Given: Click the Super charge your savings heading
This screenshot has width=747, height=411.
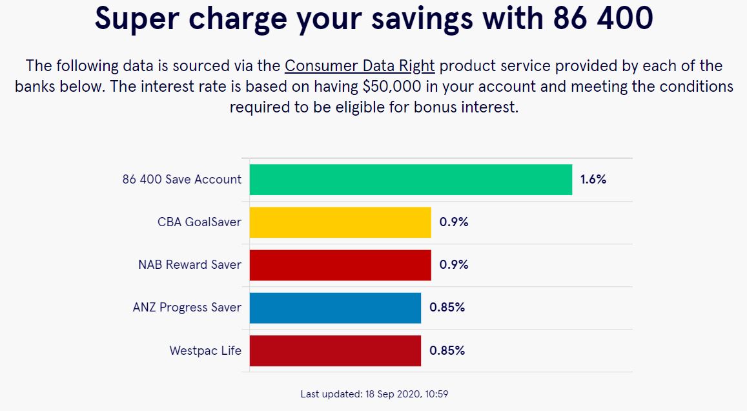Looking at the screenshot, I should [x=374, y=18].
